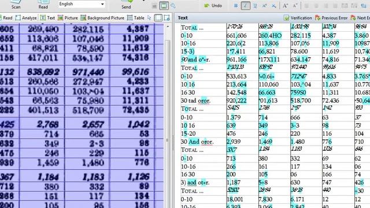Click the misread cell 260.4HO

(x=270, y=36)
